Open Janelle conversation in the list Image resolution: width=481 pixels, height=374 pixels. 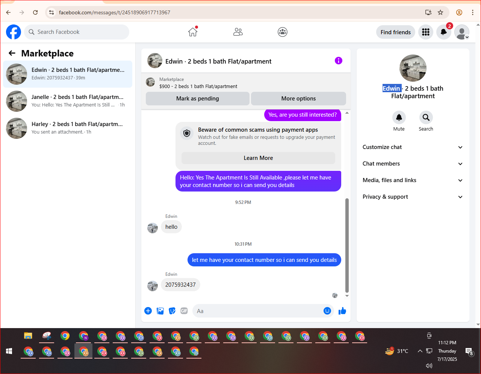[x=68, y=101]
